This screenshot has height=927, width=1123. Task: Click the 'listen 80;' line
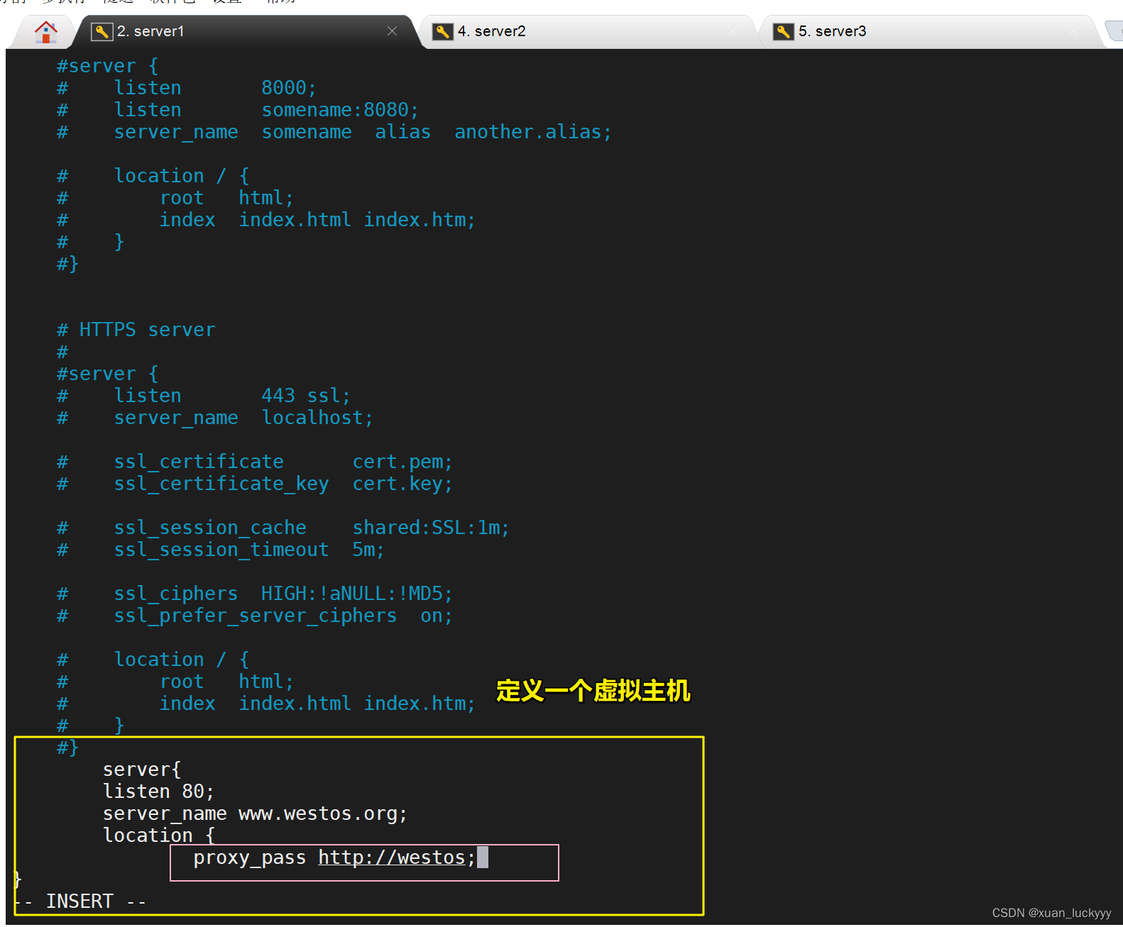158,792
